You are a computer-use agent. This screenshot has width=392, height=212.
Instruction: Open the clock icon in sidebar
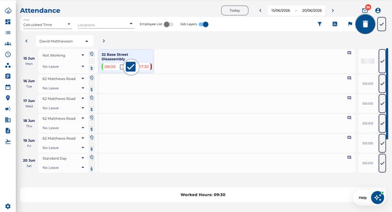(x=8, y=54)
